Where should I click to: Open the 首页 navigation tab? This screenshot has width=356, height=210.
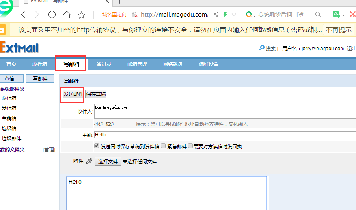[11, 64]
